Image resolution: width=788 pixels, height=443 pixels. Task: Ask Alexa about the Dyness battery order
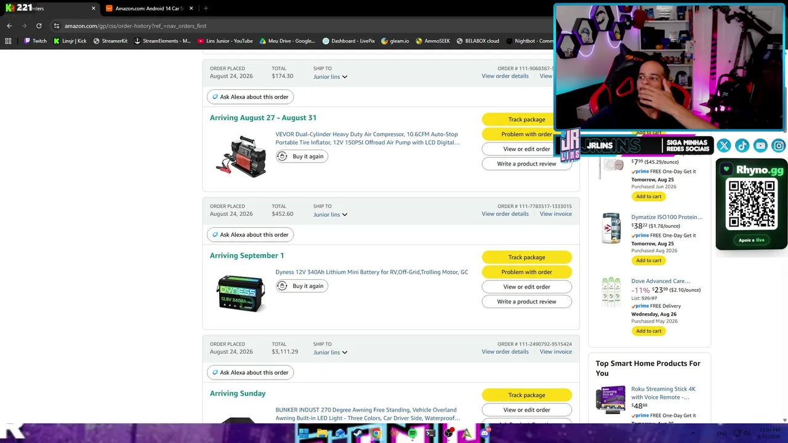250,234
